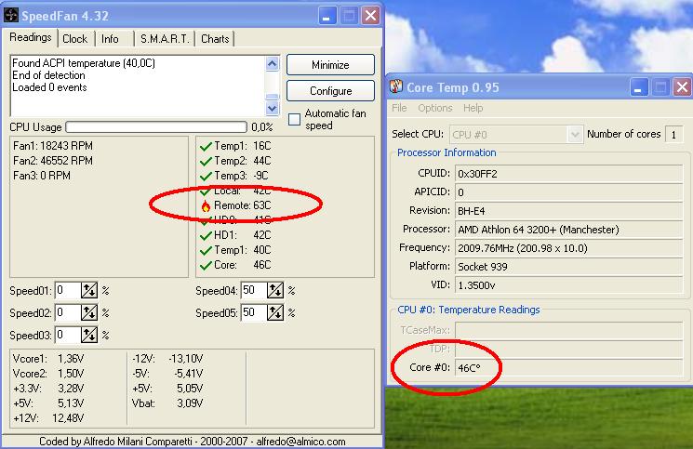Click the Loaded 0 events log line
Screen dimensions: 693x449
tap(49, 87)
